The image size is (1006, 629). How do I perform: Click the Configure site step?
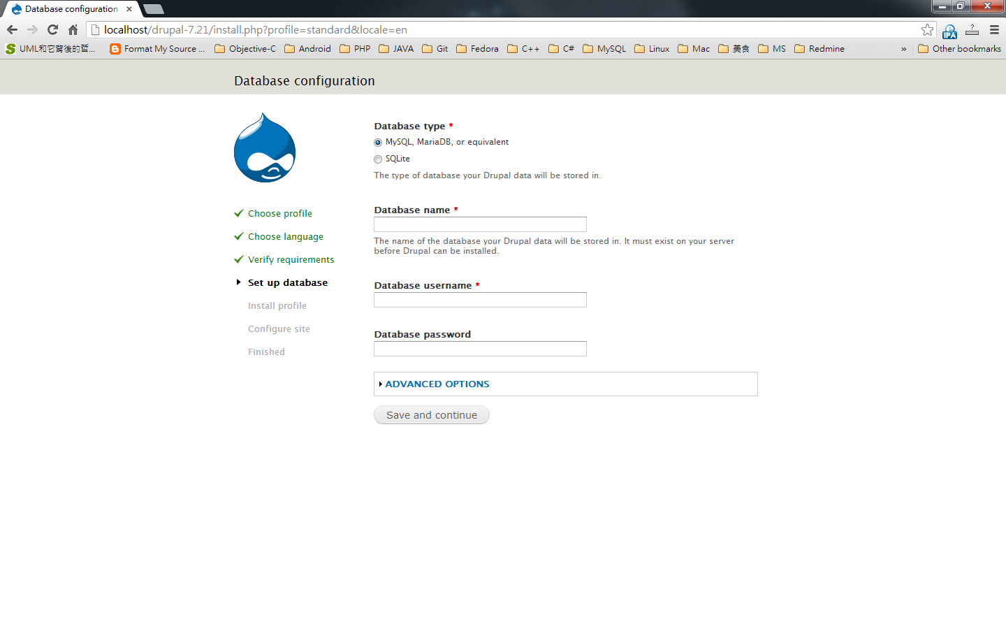pyautogui.click(x=279, y=328)
